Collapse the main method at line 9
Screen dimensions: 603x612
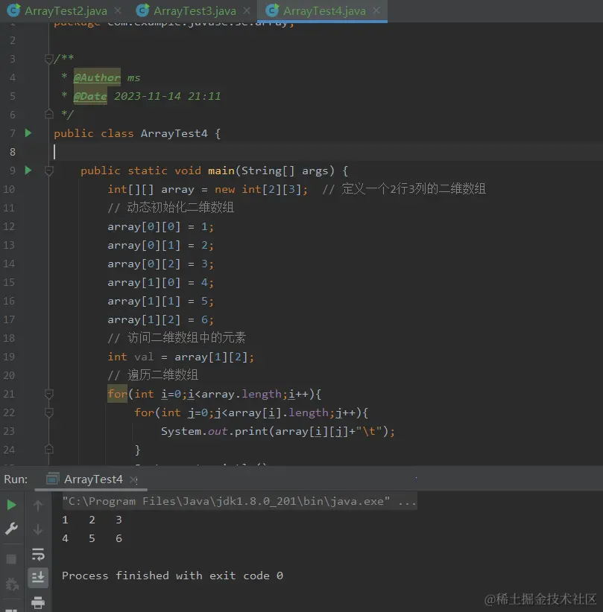[x=49, y=170]
